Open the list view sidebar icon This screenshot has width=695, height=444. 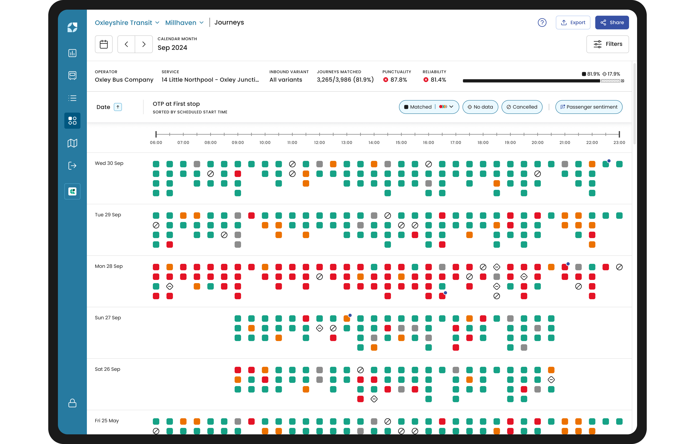click(x=72, y=98)
